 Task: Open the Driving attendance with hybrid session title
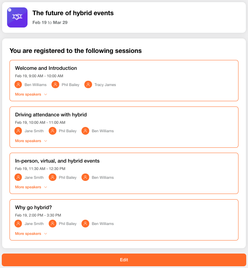[x=51, y=115]
